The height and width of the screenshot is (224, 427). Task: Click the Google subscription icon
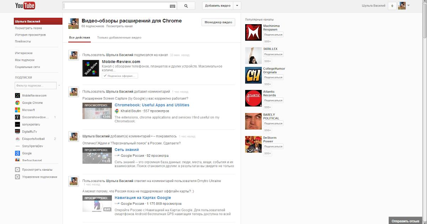point(17,153)
